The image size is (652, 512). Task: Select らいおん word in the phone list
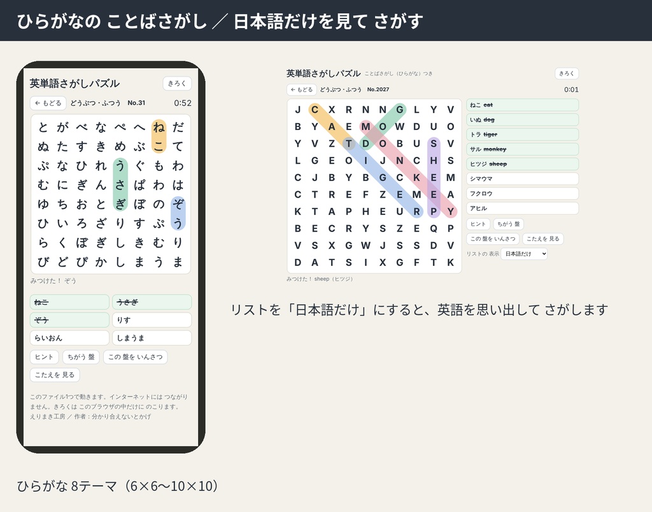point(69,338)
